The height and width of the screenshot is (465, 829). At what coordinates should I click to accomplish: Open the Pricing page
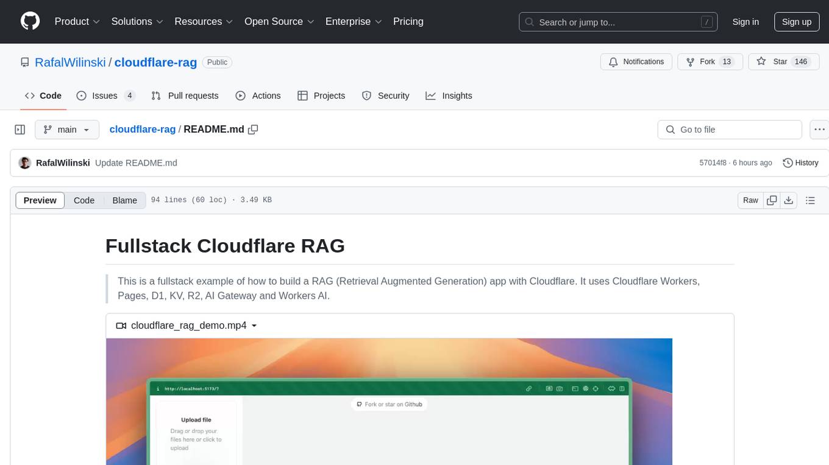[x=408, y=21]
